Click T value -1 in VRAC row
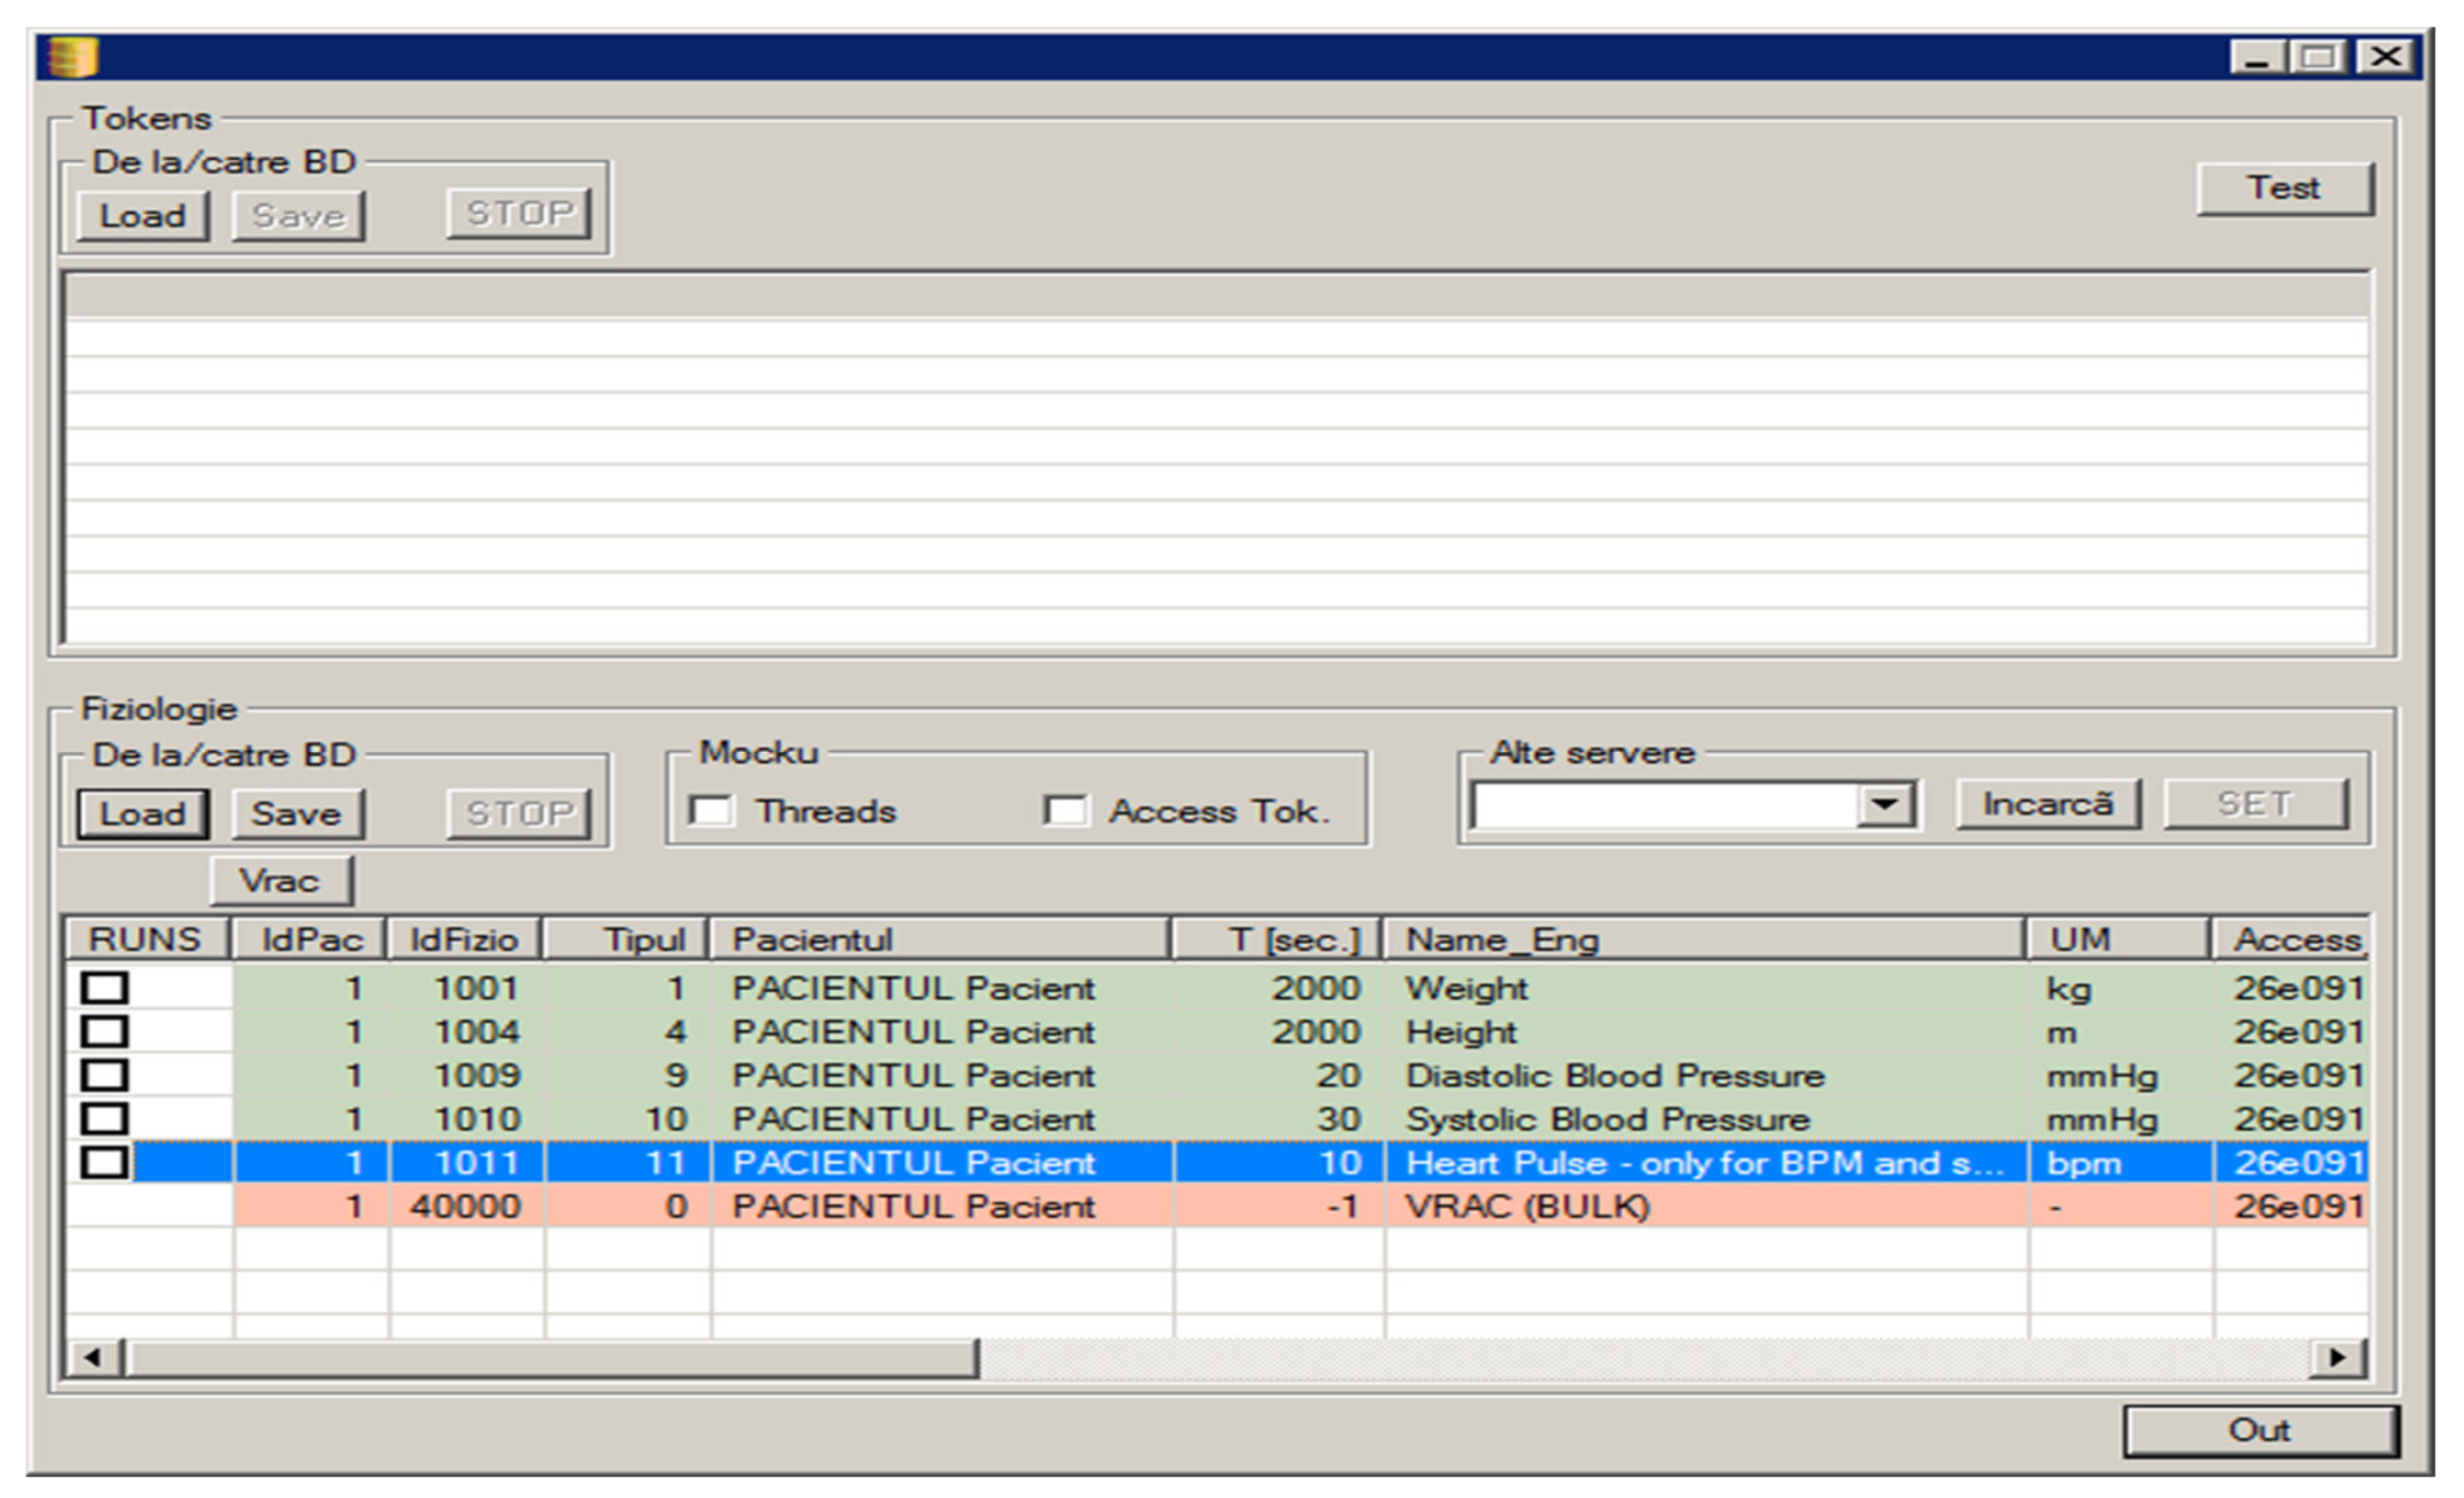Screen dimensions: 2464x1498 1279,1206
